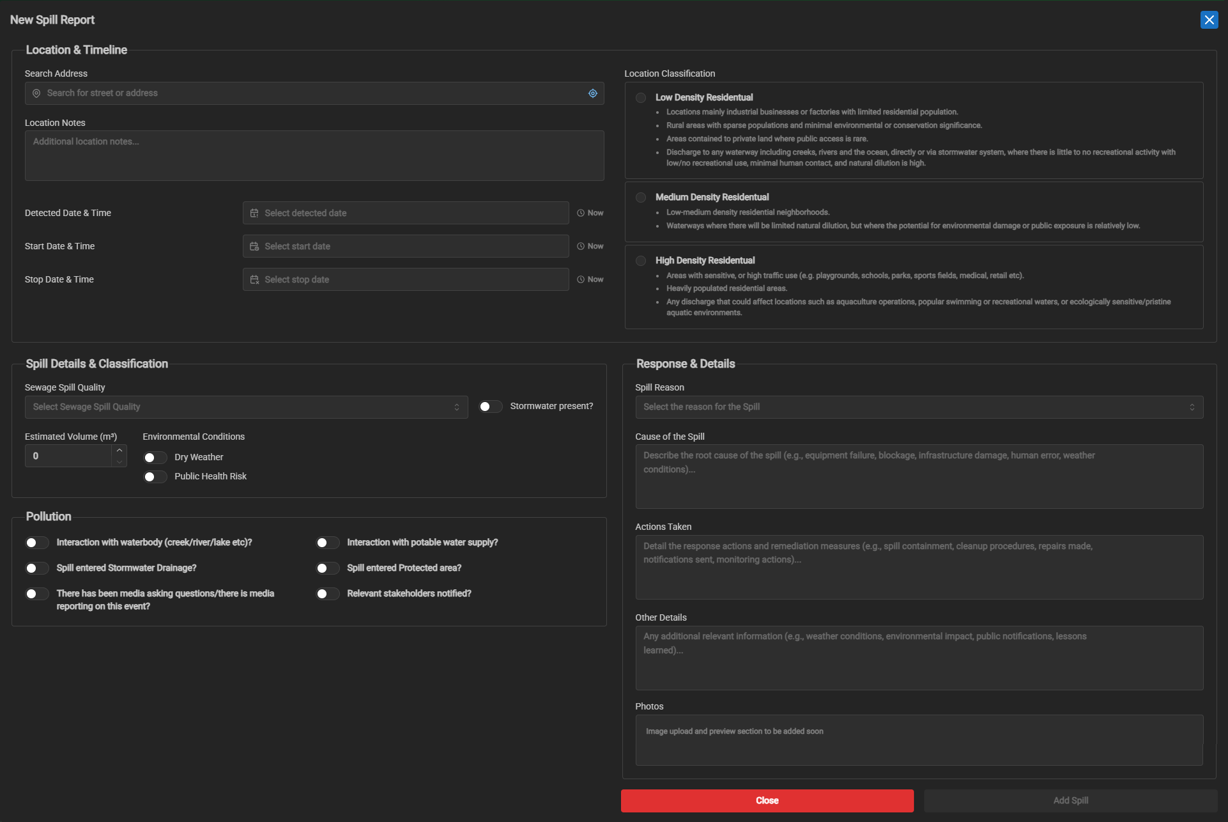Expand the Spill Reason dropdown
Viewport: 1228px width, 822px height.
click(919, 407)
